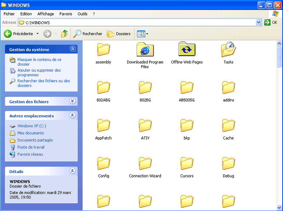
Task: Click the scrollbar up arrow
Action: (279, 43)
